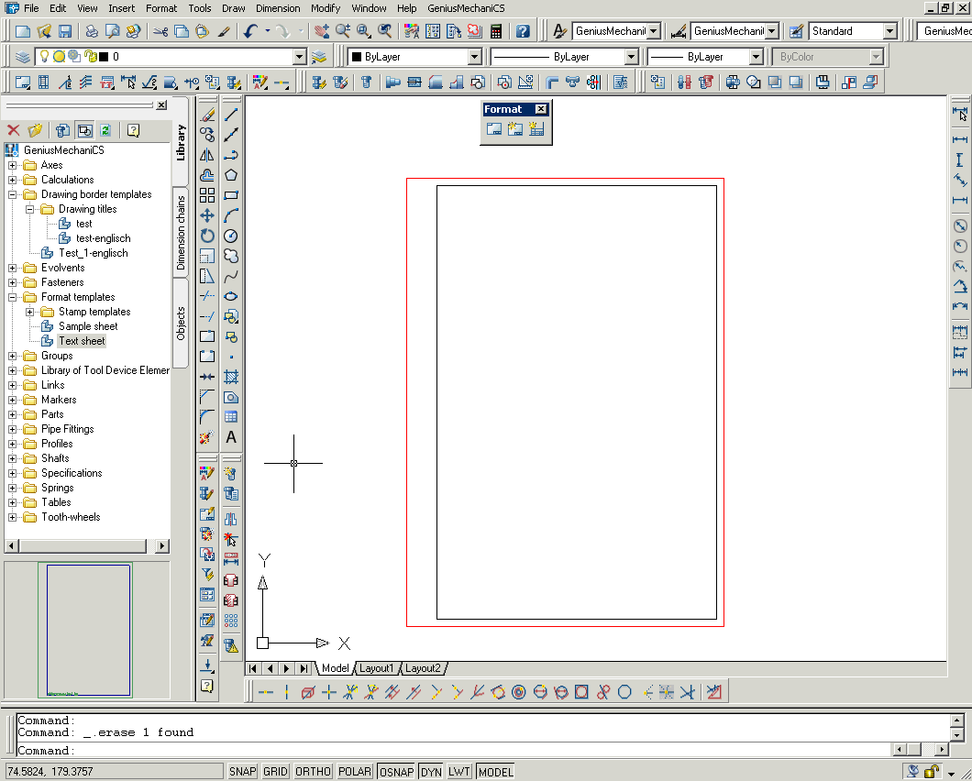Click the ByLayer black color swatch
972x781 pixels.
(357, 57)
